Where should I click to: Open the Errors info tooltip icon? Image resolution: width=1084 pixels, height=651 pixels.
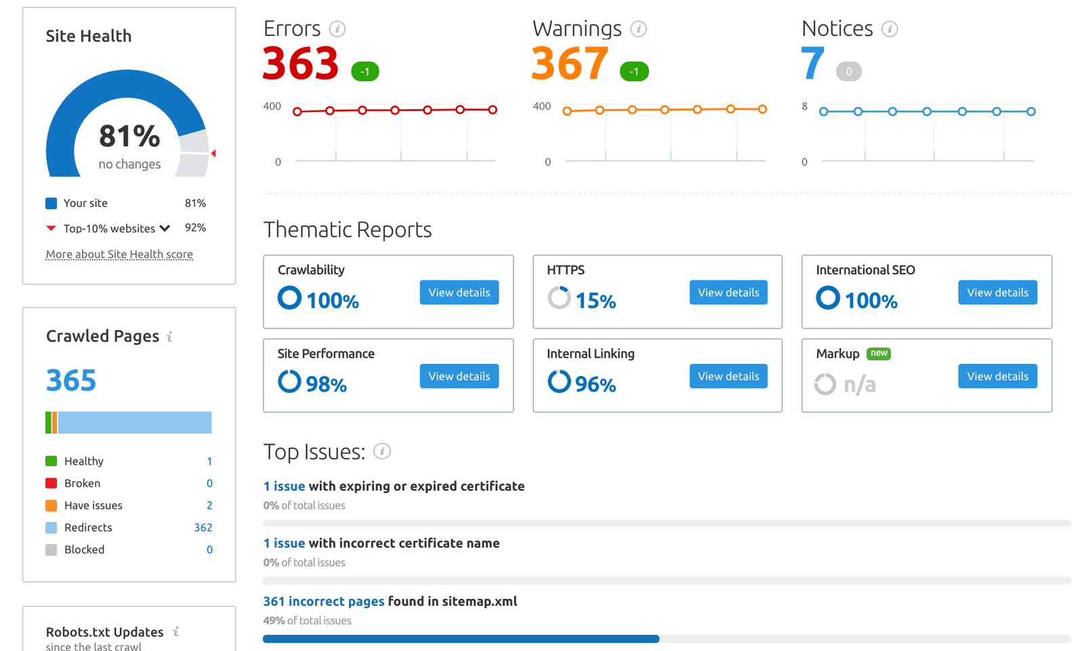coord(337,29)
